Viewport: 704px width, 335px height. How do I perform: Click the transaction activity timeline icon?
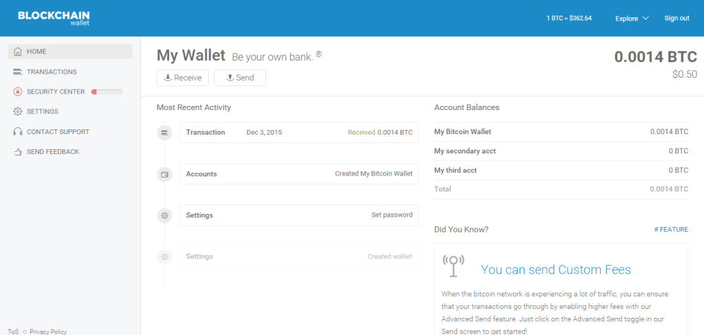coord(165,133)
